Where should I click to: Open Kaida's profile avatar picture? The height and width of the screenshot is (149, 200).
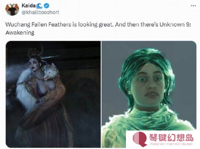(x=12, y=9)
